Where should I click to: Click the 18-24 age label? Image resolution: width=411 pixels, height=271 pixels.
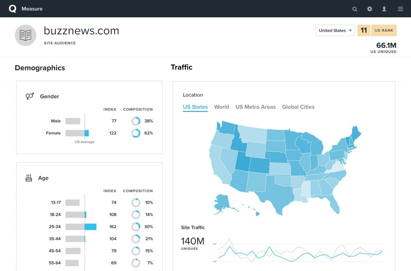55,214
